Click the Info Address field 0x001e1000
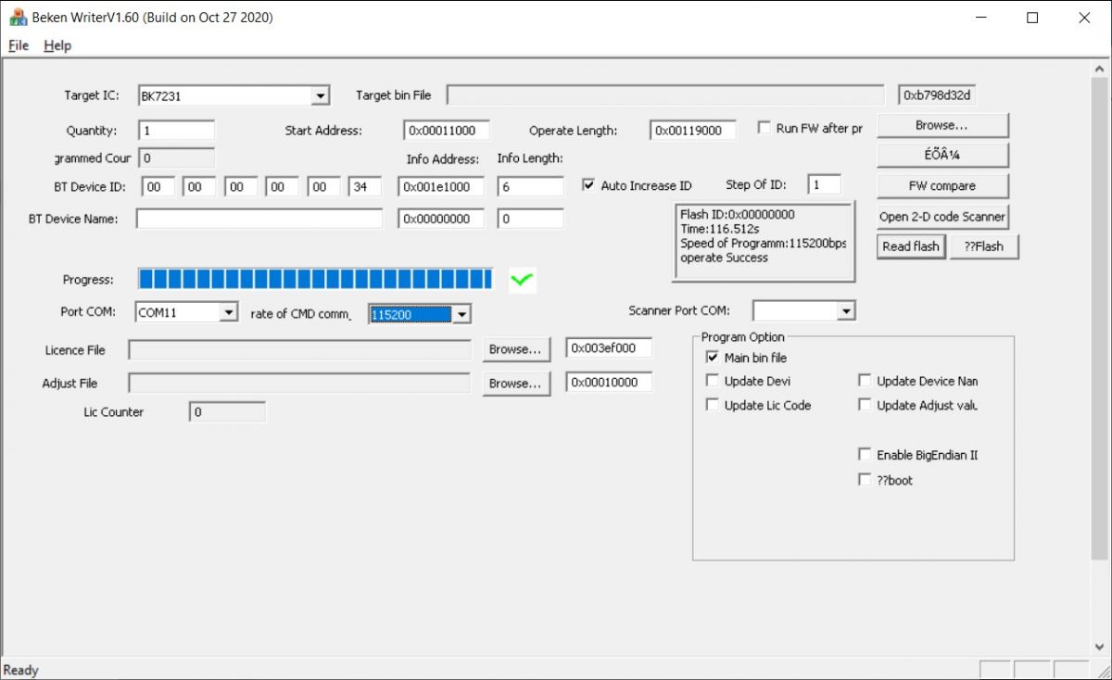Image resolution: width=1112 pixels, height=680 pixels. [x=441, y=187]
